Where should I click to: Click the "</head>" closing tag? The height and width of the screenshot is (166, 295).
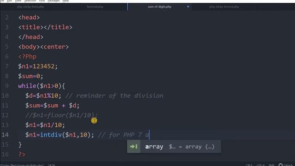pos(31,37)
